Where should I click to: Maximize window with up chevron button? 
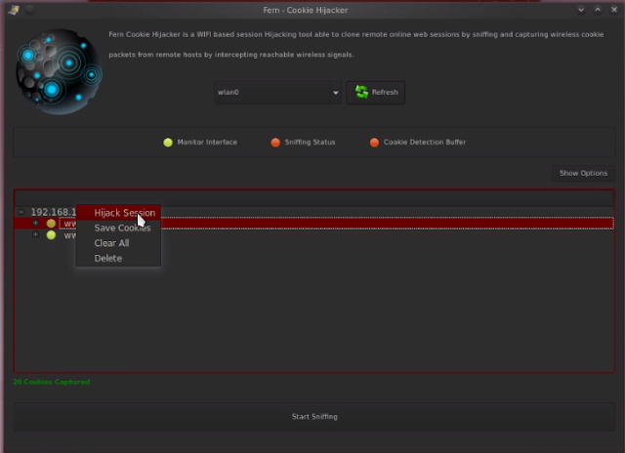[598, 10]
